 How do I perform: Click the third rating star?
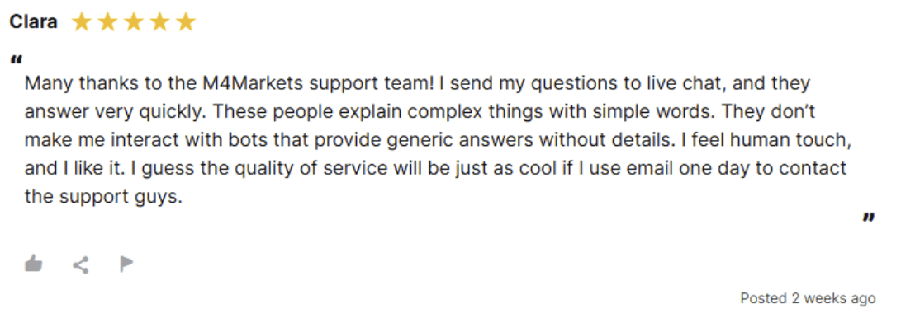(x=134, y=22)
